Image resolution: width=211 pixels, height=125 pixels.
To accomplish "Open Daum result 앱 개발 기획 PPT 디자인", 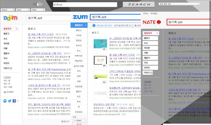I will [x=41, y=34].
